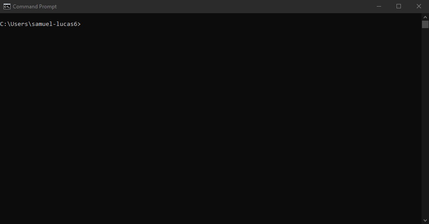Click the "Users" folder in the prompt path
The image size is (429, 224).
pos(19,24)
